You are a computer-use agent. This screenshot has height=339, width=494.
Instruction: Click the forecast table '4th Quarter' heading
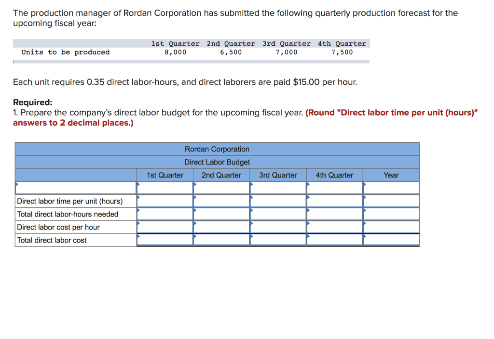(x=342, y=43)
